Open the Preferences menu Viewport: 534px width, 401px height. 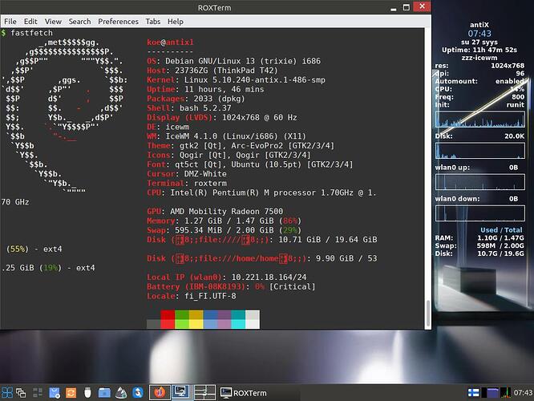pyautogui.click(x=118, y=22)
